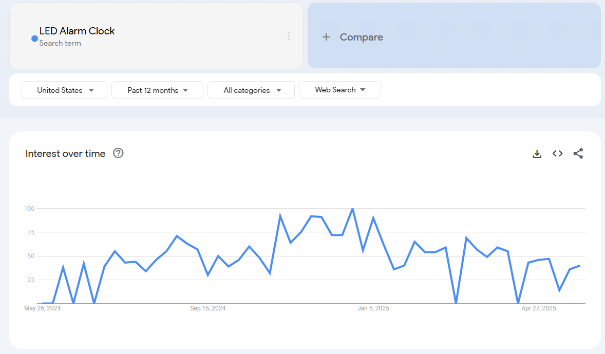Select the Sep 15, 2024 axis label
This screenshot has width=605, height=354.
(x=207, y=308)
